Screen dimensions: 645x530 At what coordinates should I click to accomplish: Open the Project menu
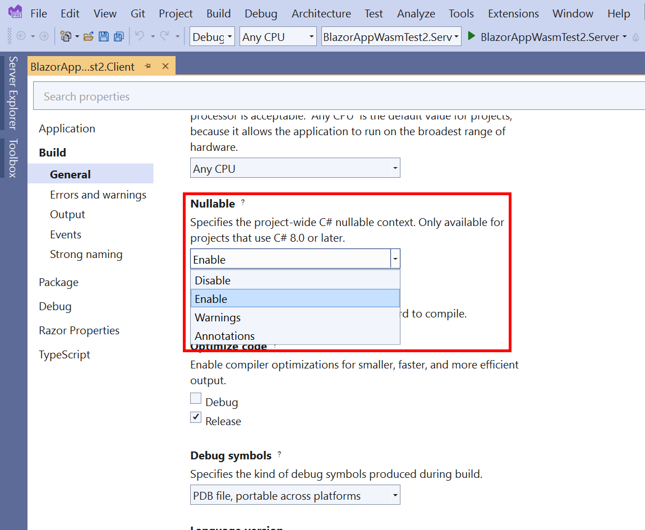[176, 13]
